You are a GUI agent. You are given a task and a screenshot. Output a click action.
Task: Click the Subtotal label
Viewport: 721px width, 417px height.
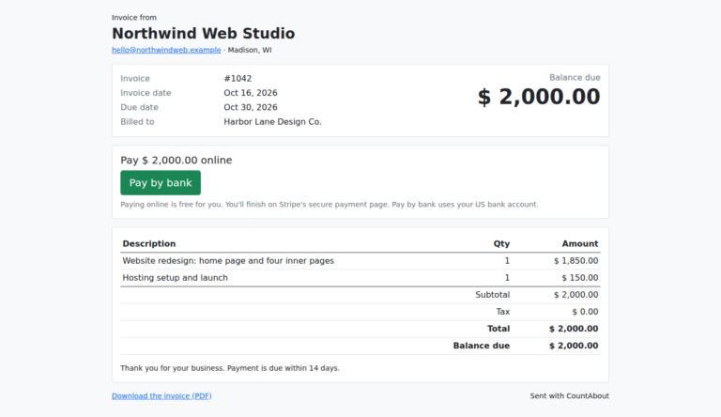coord(493,295)
